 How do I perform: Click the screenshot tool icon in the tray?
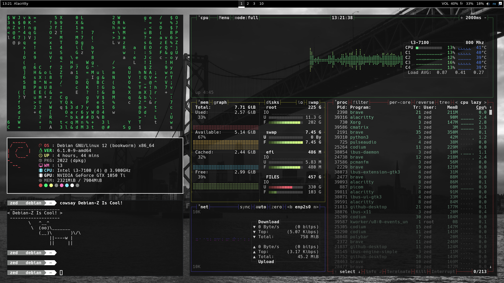click(x=500, y=4)
